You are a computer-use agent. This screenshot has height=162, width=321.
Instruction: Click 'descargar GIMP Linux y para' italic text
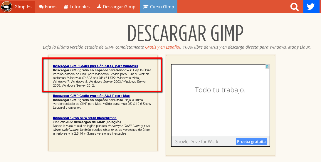(x=129, y=126)
